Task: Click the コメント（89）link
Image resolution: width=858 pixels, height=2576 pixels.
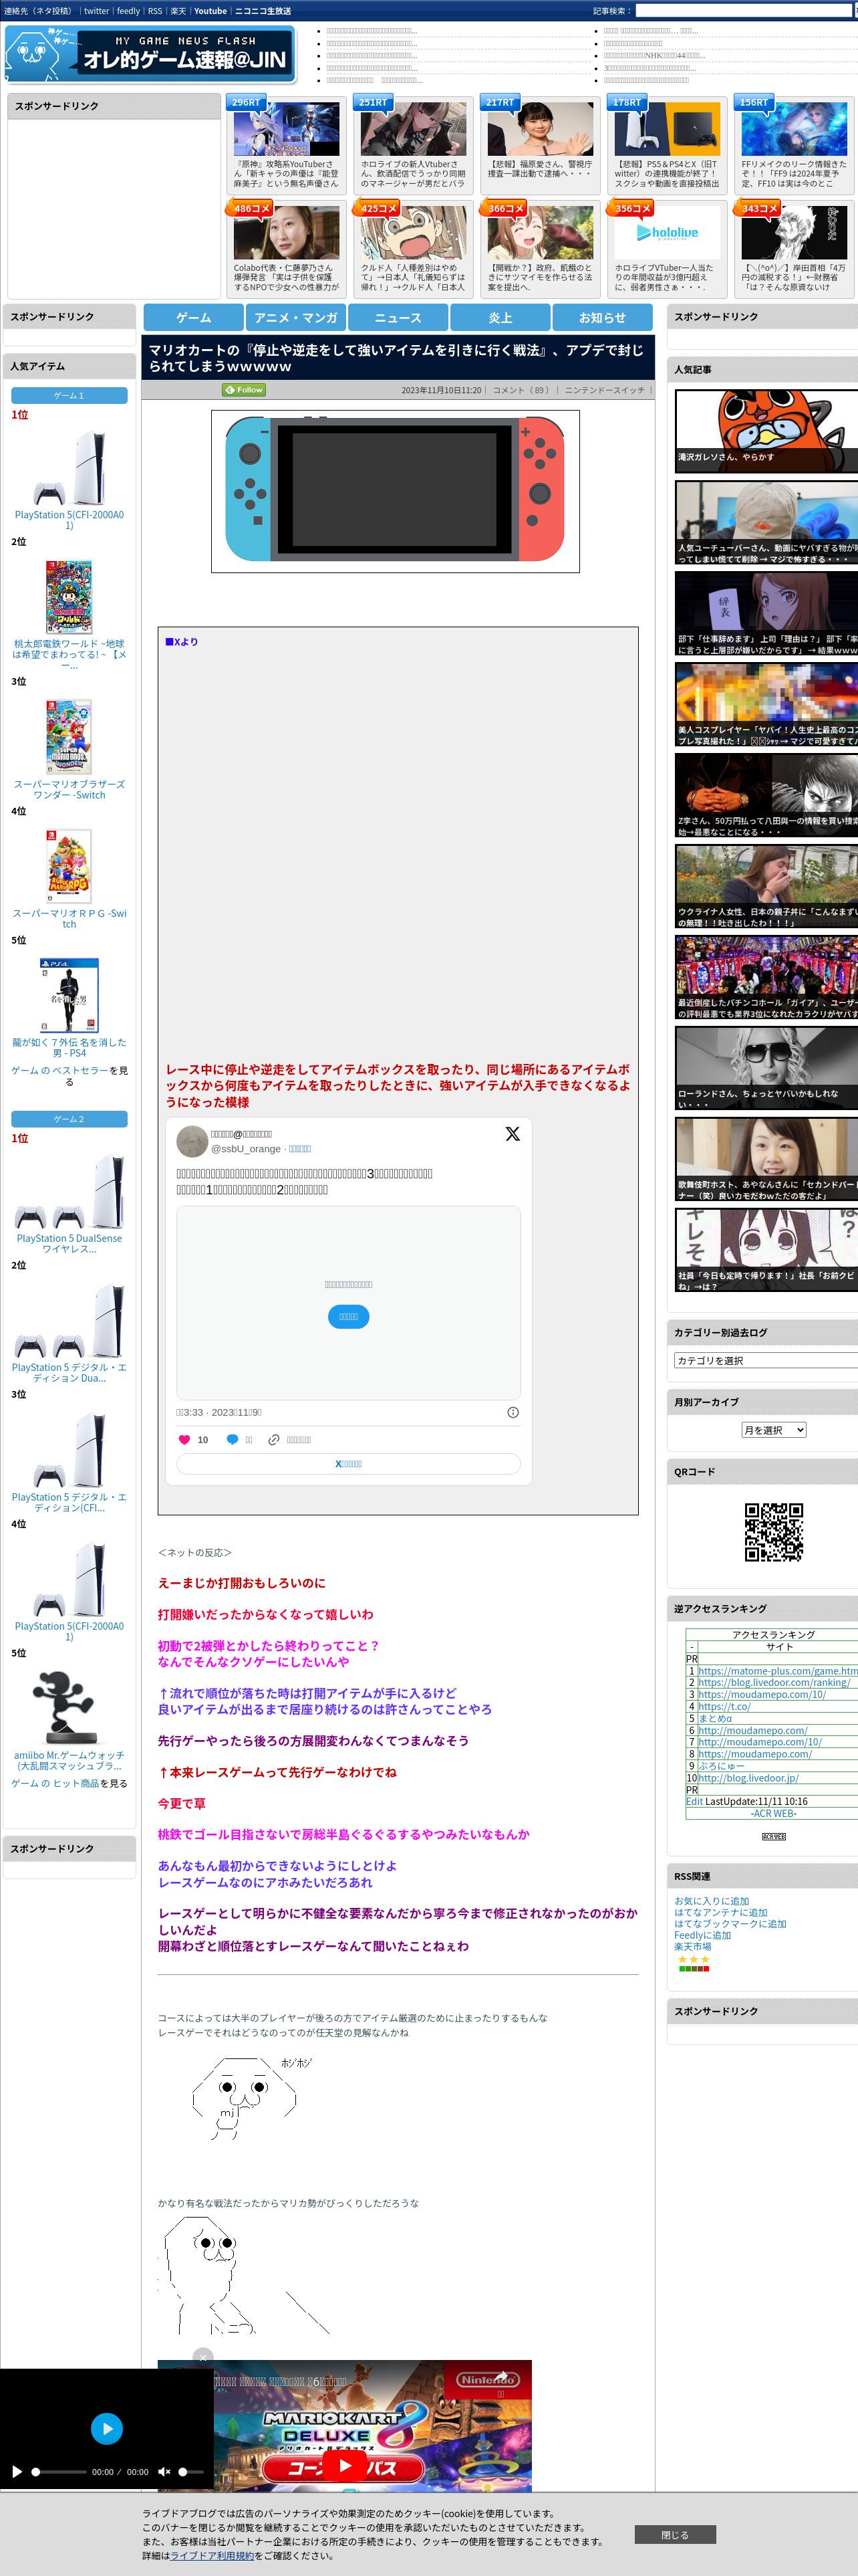Action: click(523, 390)
